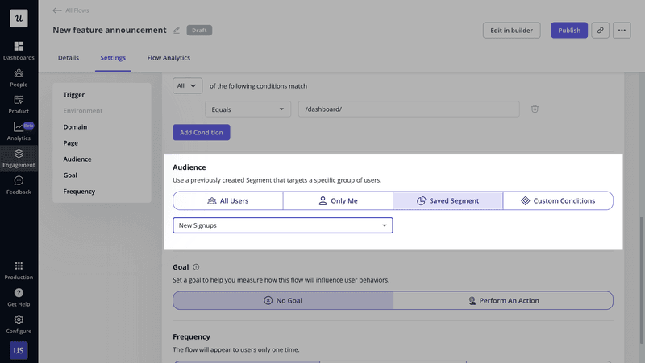
Task: Switch to the Details tab
Action: tap(69, 58)
